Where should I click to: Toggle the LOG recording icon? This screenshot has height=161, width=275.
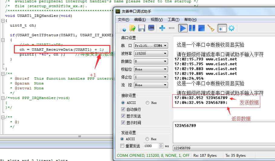151,28
